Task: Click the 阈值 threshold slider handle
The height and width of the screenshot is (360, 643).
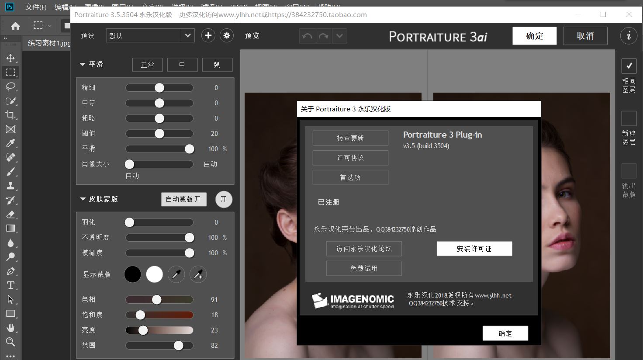Action: pyautogui.click(x=159, y=134)
